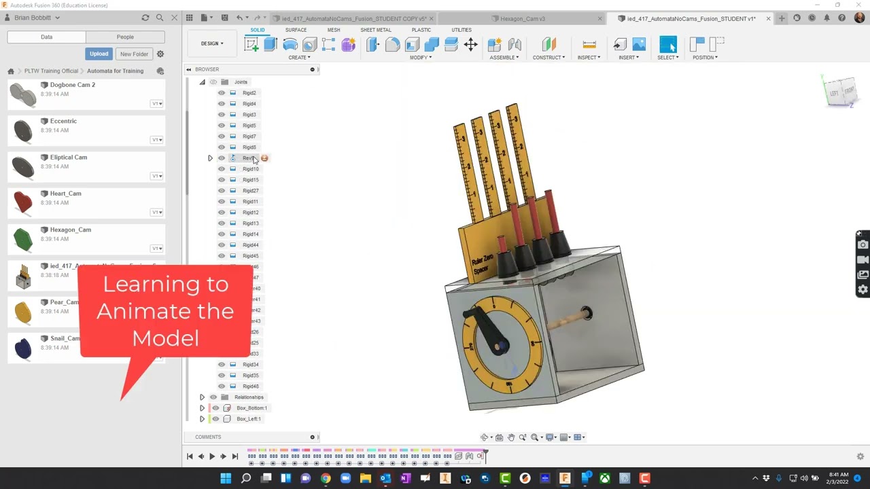Open the Brian Bobbitt account menu
The image size is (870, 489).
tap(37, 18)
